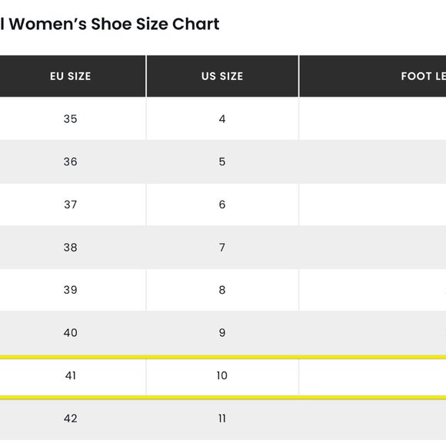Click the EU SIZE column header
The height and width of the screenshot is (446, 446).
tap(72, 76)
